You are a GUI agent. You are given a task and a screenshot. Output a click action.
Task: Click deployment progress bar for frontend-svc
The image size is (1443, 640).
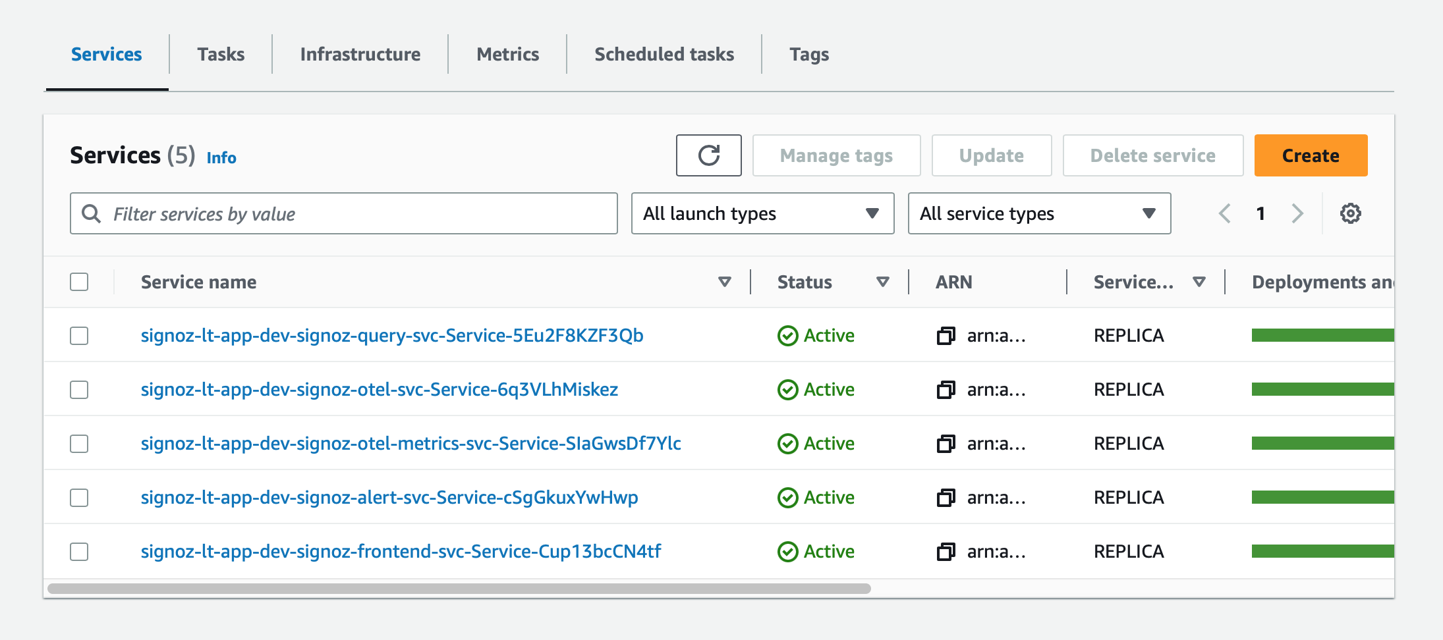1322,552
